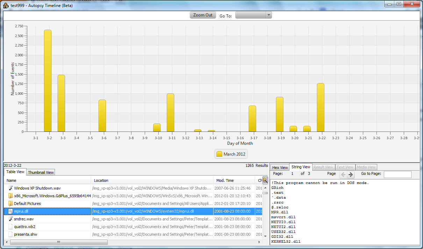Select the quattro.wb2 file name
Viewport: 423px width, 249px height.
pos(24,227)
